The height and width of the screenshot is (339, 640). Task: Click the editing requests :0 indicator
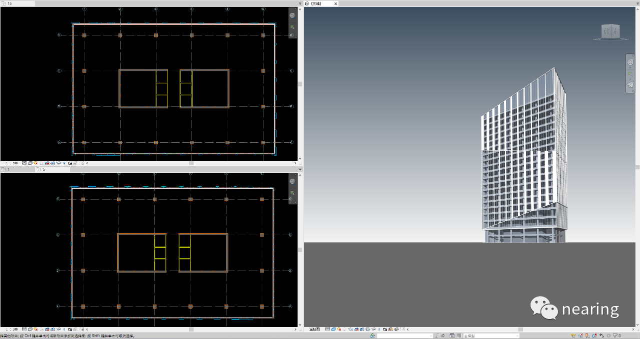click(440, 336)
